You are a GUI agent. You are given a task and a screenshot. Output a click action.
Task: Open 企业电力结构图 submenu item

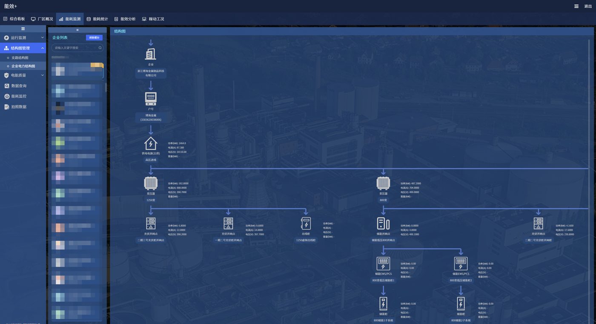click(x=23, y=66)
